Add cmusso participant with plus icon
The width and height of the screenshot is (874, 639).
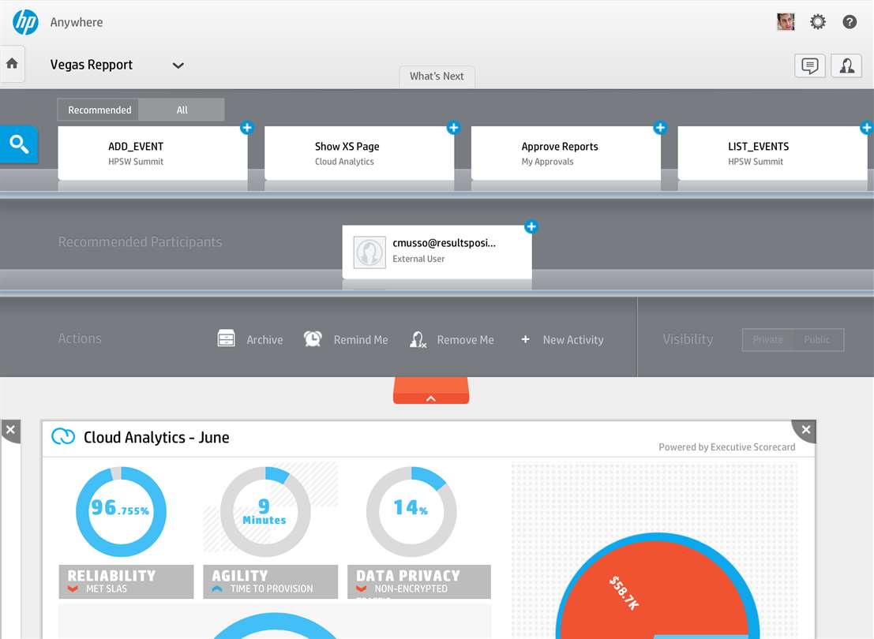[x=531, y=226]
